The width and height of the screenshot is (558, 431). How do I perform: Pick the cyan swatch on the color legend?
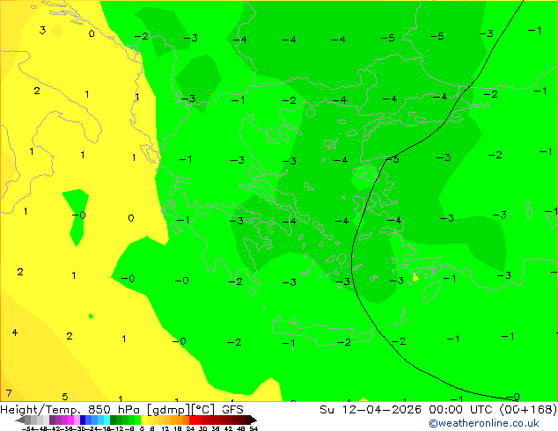point(106,420)
